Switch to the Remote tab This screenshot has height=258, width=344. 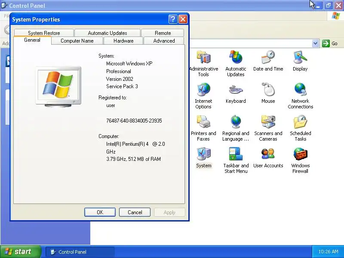pyautogui.click(x=163, y=33)
